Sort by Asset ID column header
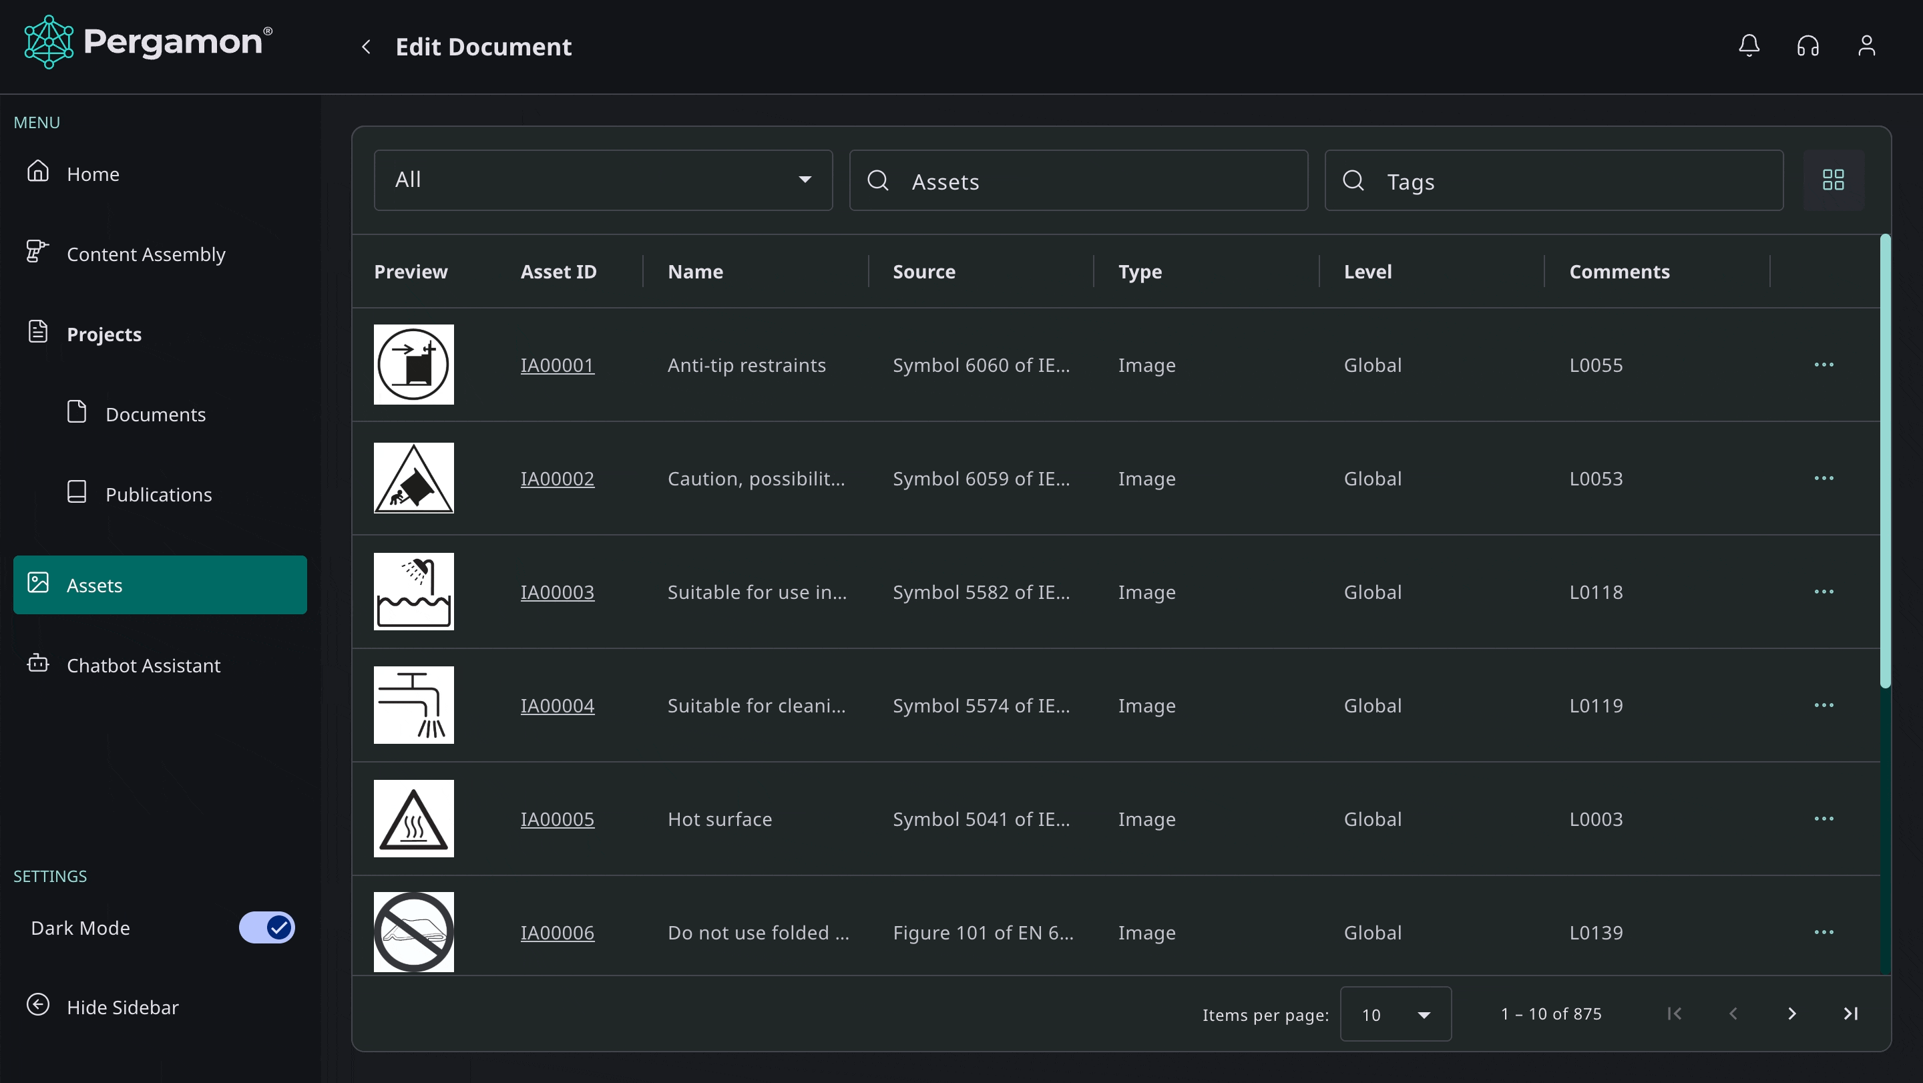 558,272
